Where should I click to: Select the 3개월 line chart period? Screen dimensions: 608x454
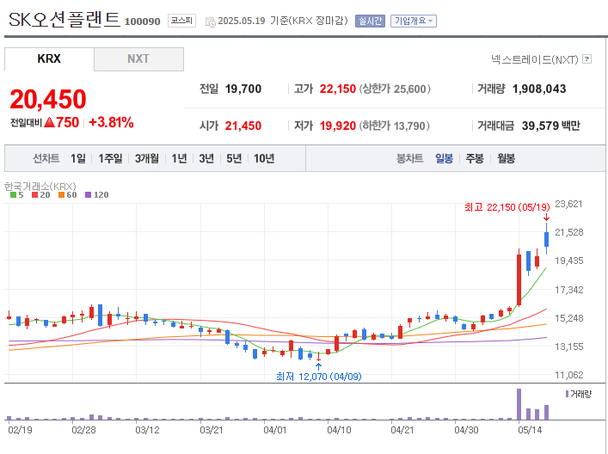(146, 158)
